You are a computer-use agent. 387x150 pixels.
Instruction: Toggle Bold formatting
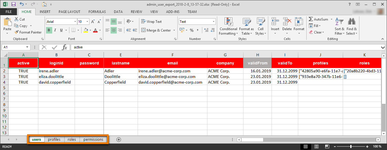pos(49,30)
